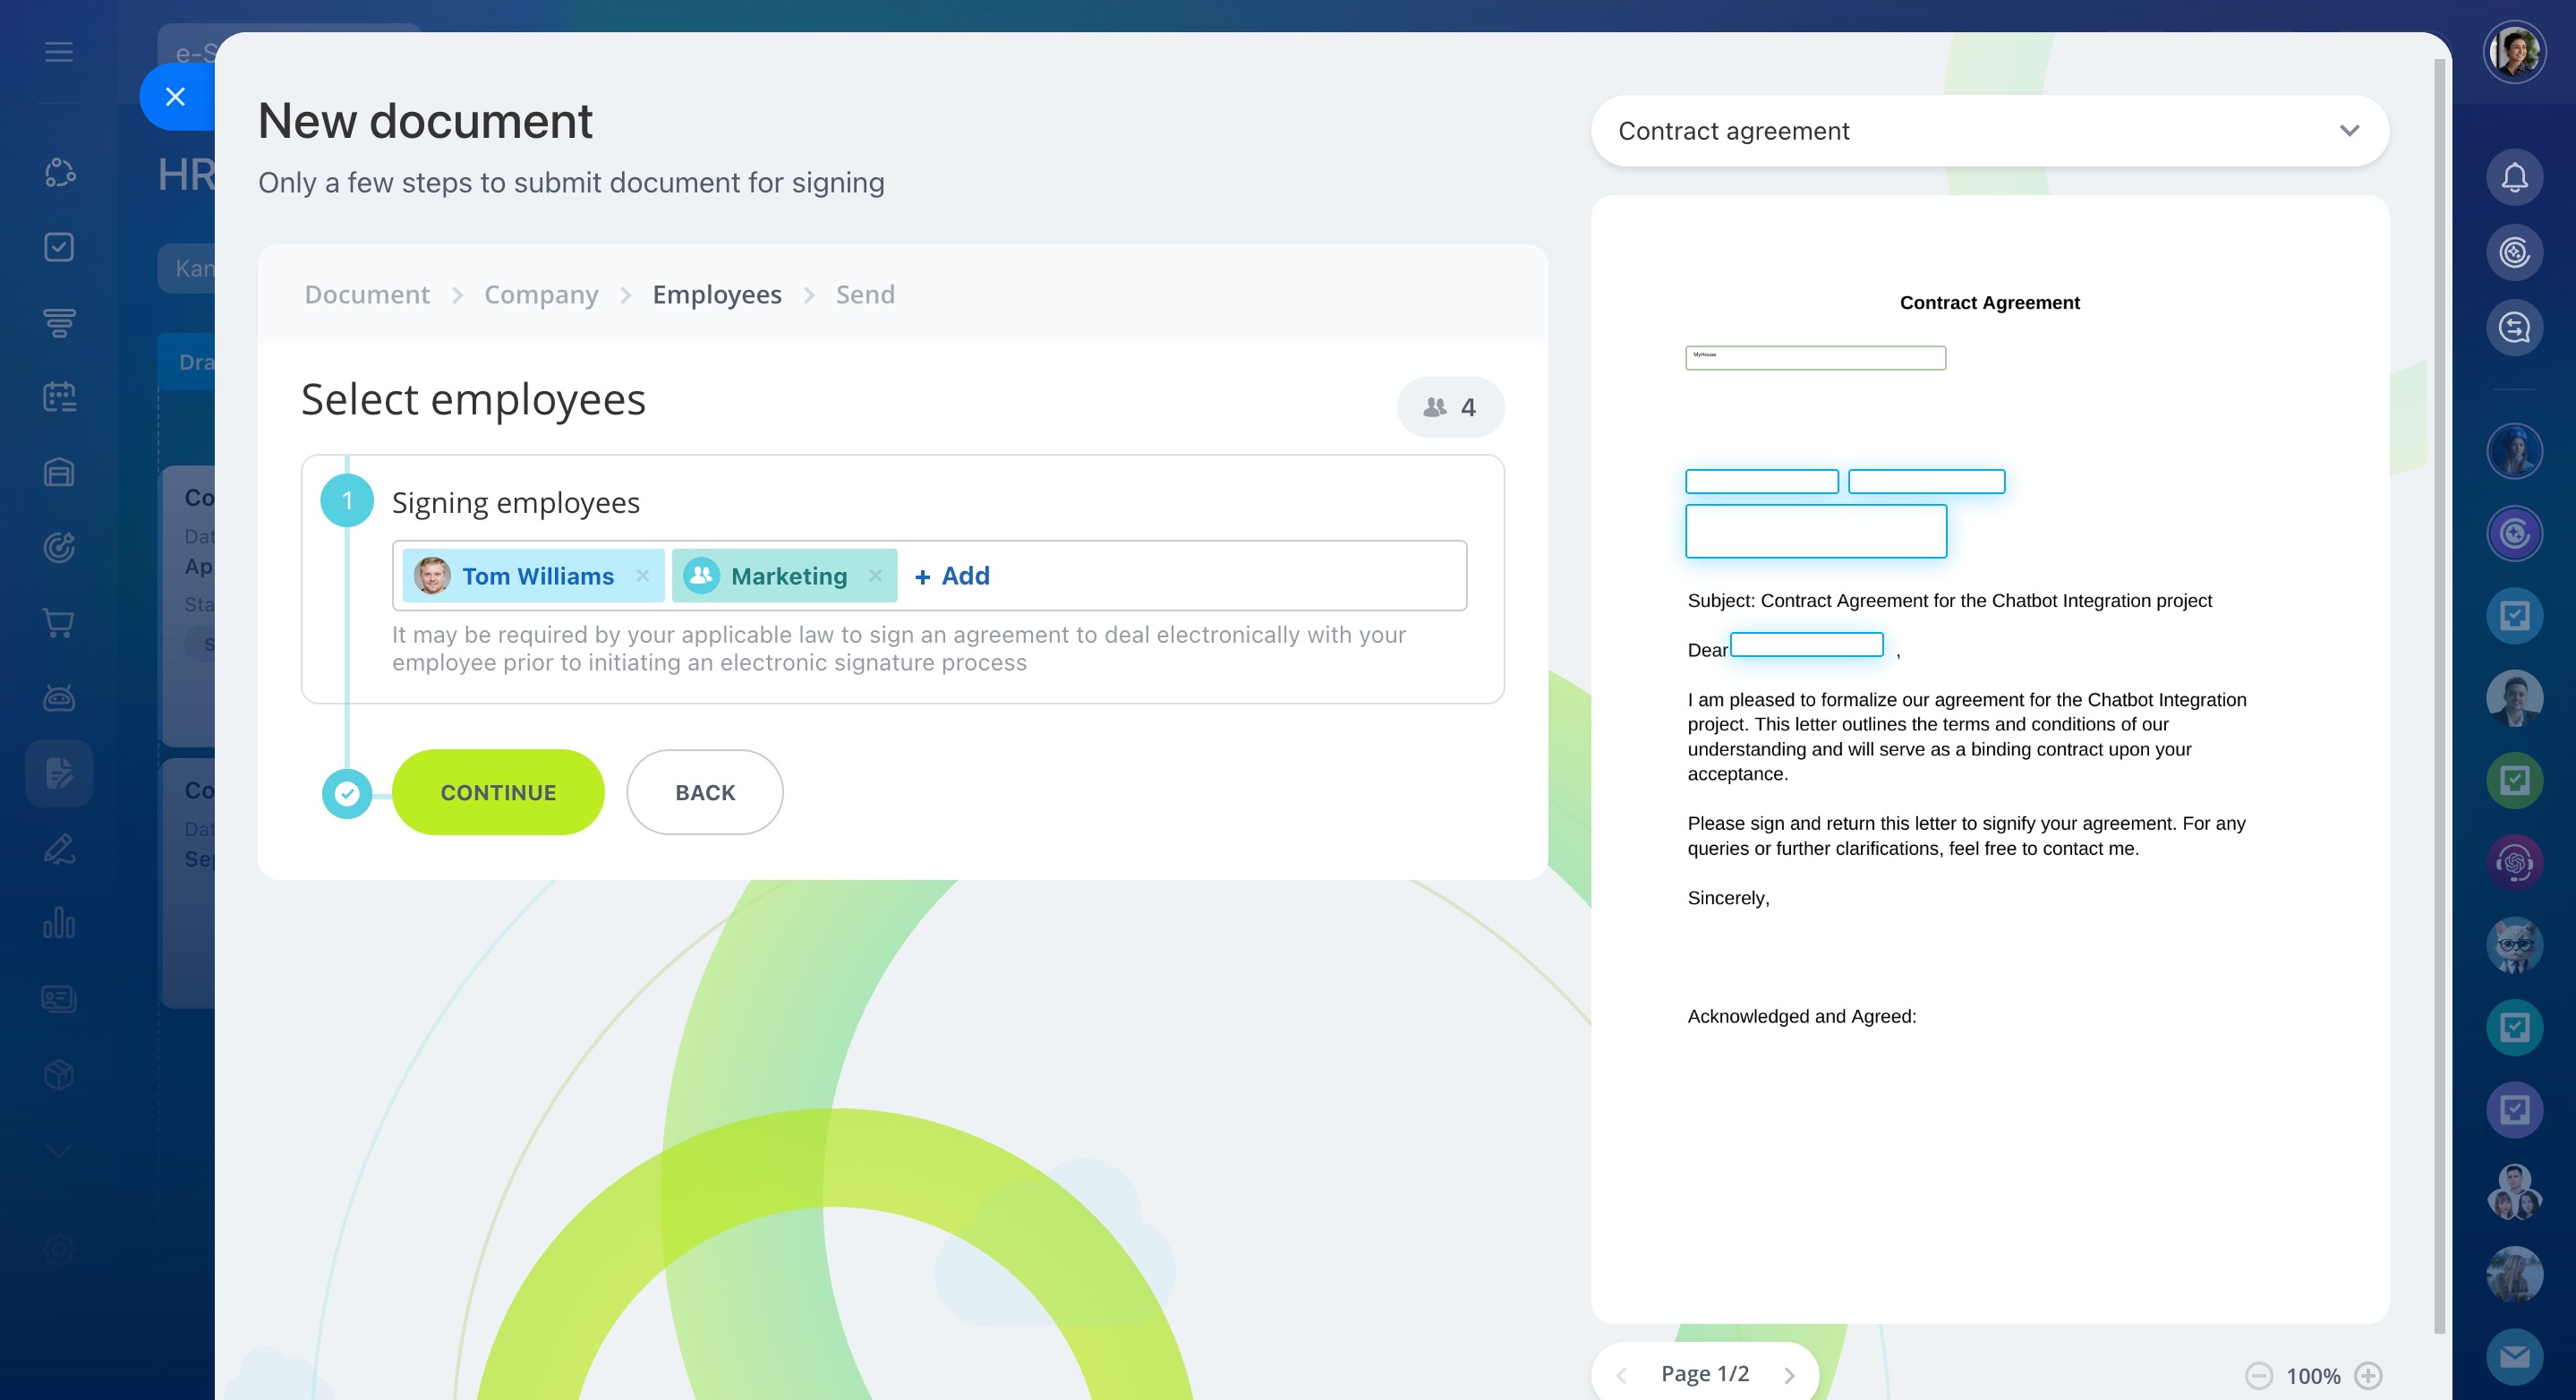Open the news card icon in sidebar
2576x1400 pixels.
point(59,999)
